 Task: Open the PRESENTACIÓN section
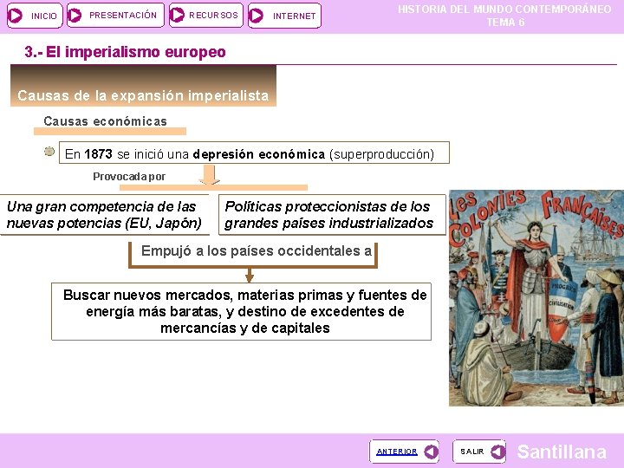[x=115, y=16]
